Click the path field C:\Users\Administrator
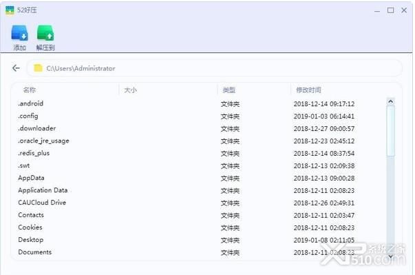Viewport: 415px width, 275px height. [214, 68]
